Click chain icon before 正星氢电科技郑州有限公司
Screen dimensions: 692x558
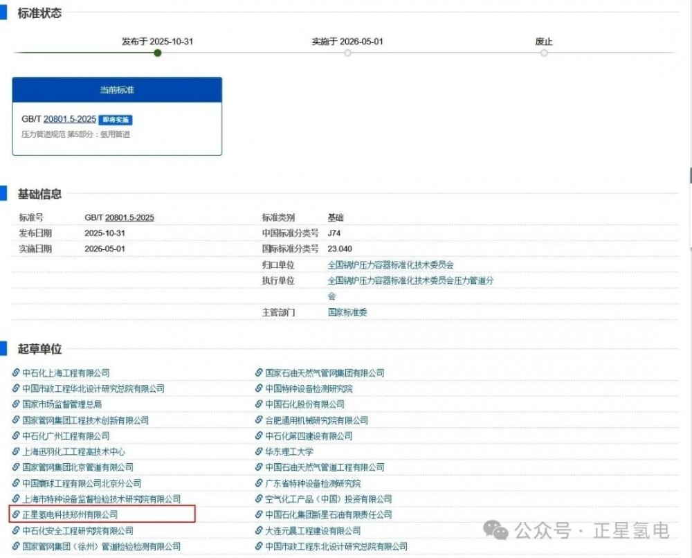point(16,515)
